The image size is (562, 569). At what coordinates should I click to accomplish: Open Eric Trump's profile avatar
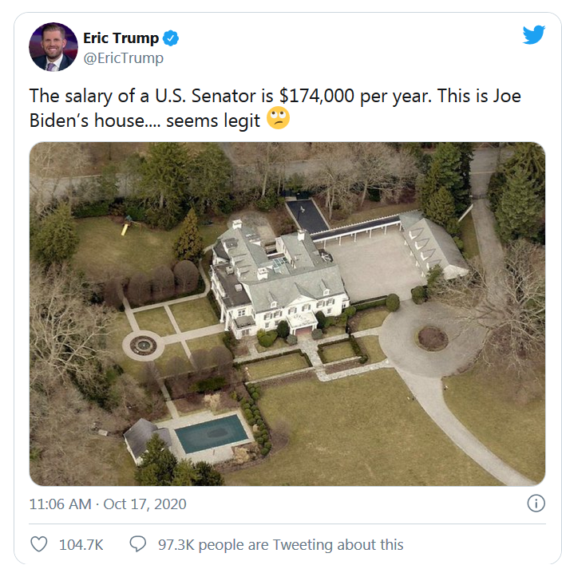coord(53,47)
